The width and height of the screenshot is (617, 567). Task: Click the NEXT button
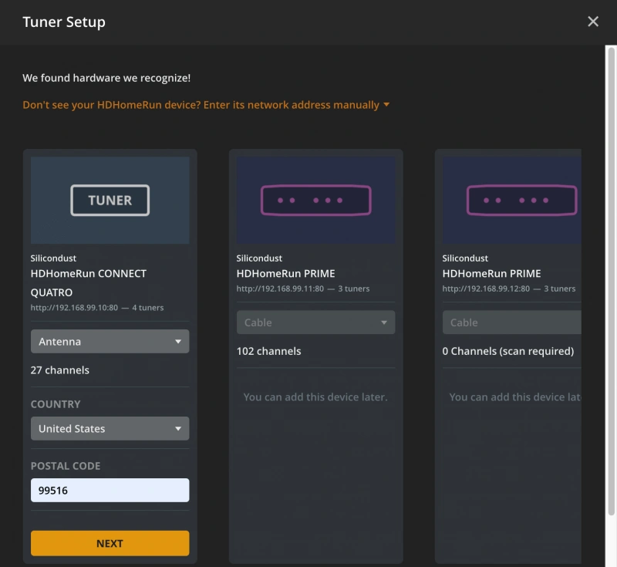tap(110, 543)
